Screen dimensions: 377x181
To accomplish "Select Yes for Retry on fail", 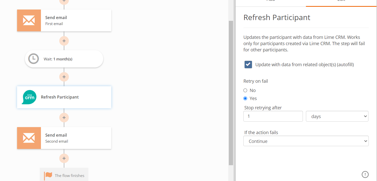I will point(245,98).
